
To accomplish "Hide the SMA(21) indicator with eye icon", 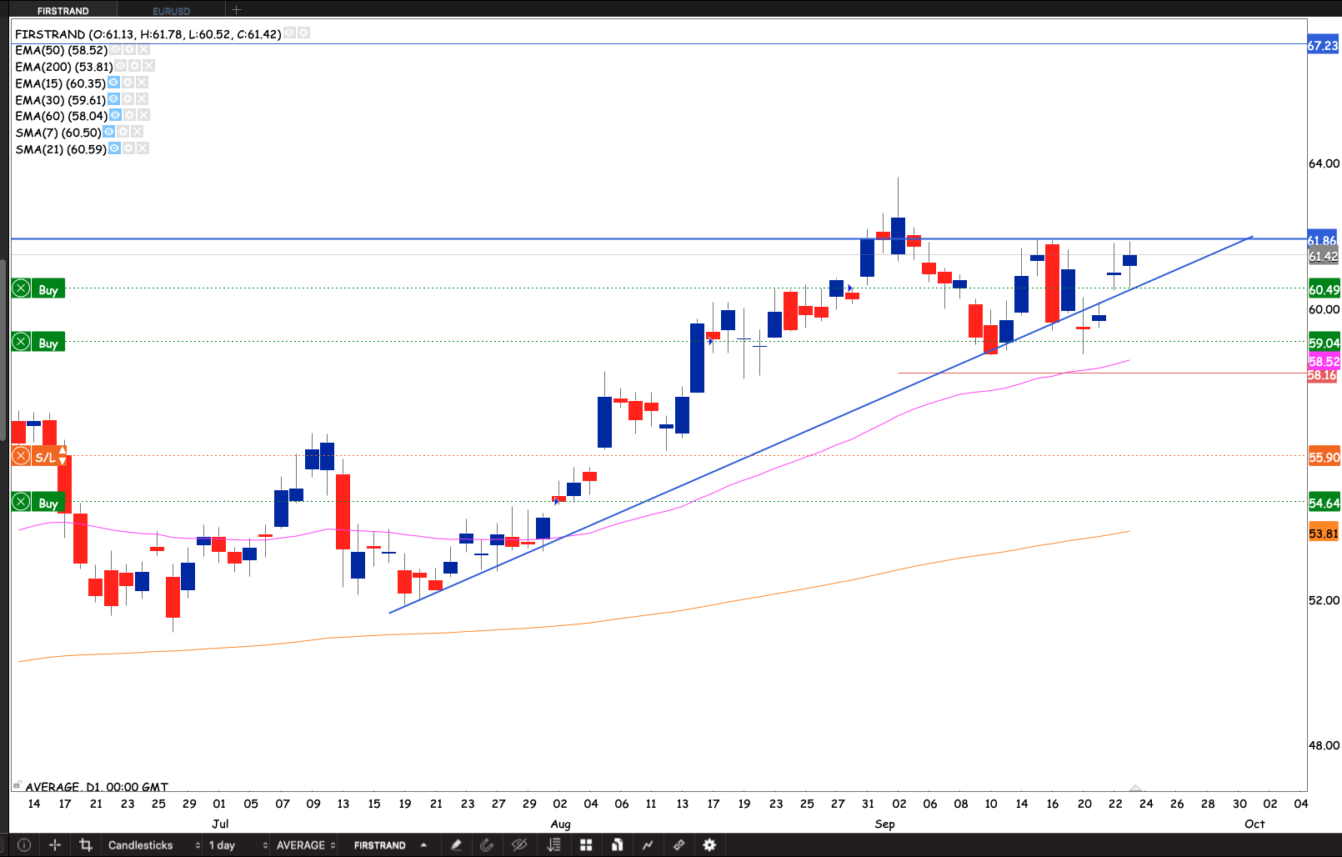I will coord(114,148).
